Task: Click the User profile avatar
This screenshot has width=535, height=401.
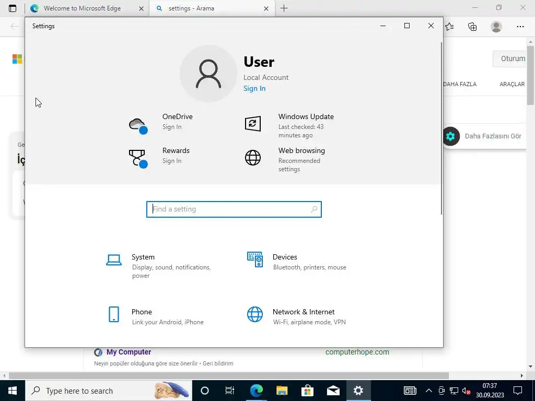Action: 208,74
